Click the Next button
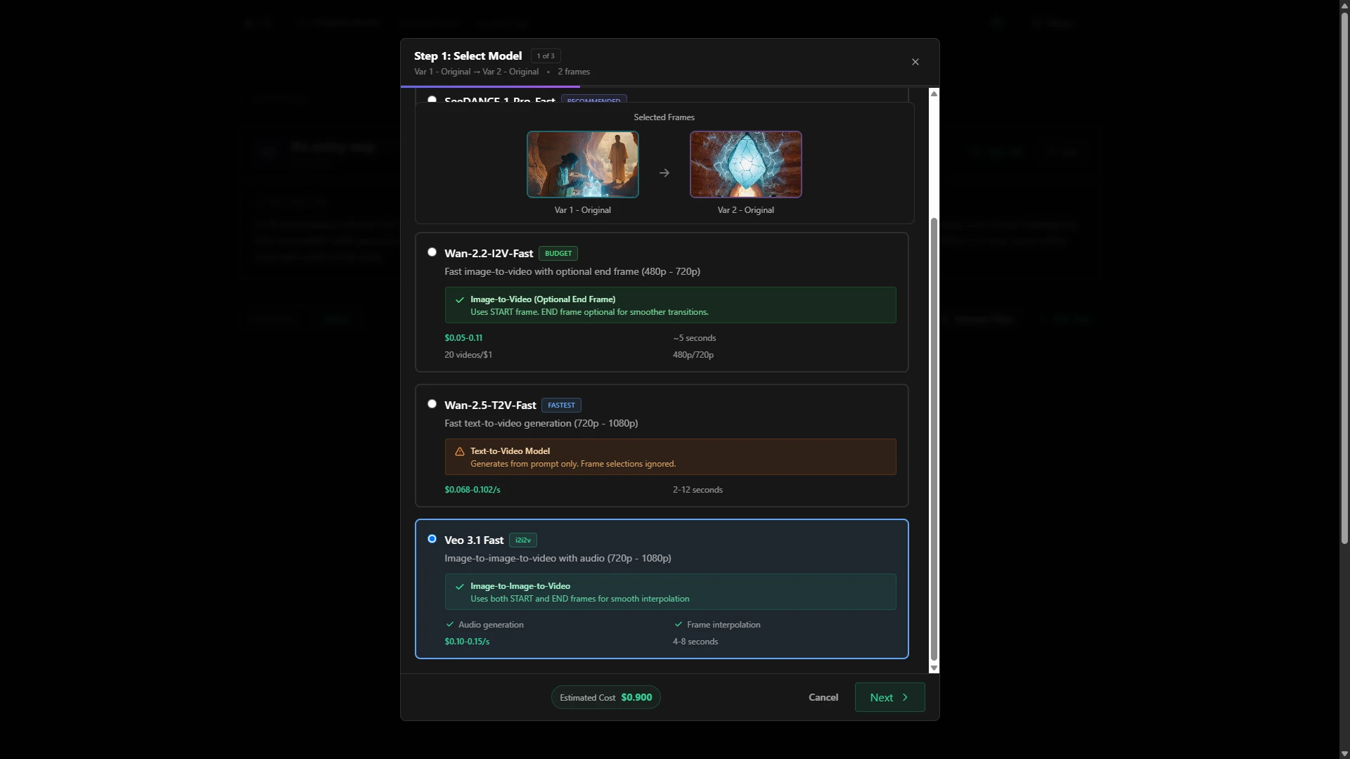1350x759 pixels. pos(889,697)
